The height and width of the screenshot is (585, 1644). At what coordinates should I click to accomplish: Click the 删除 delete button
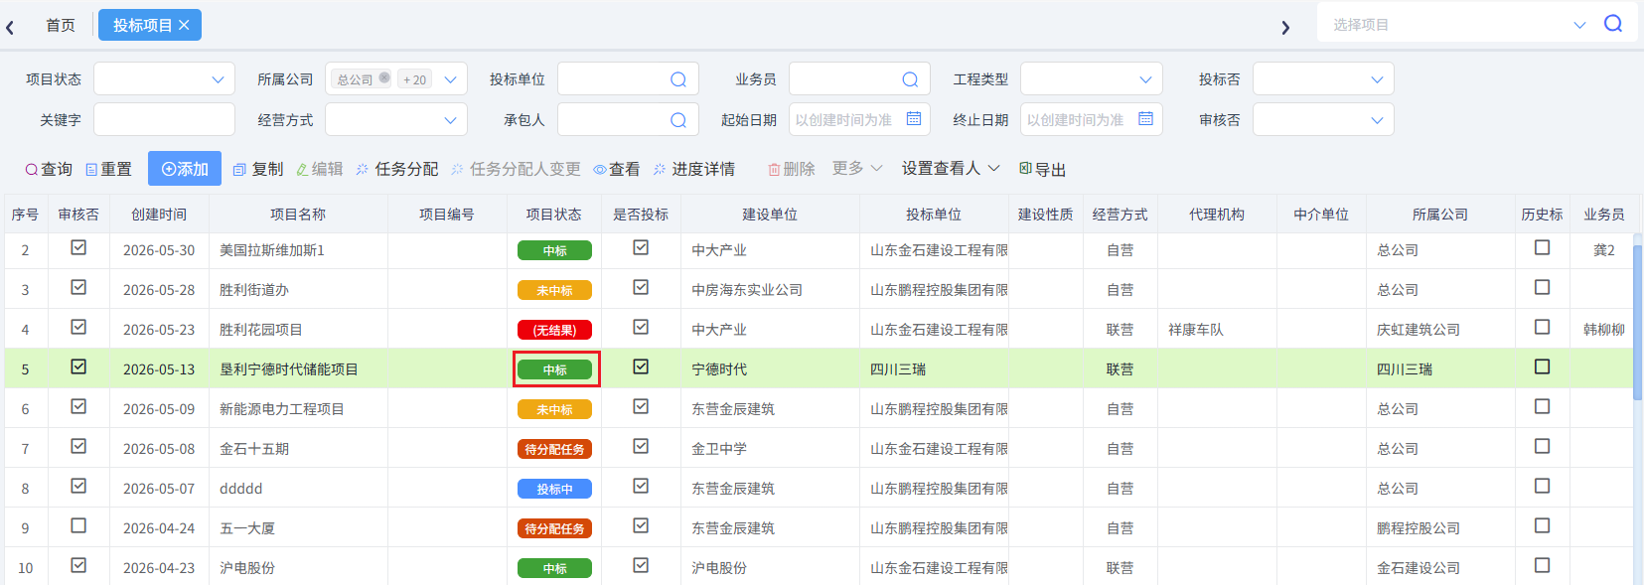coord(791,169)
